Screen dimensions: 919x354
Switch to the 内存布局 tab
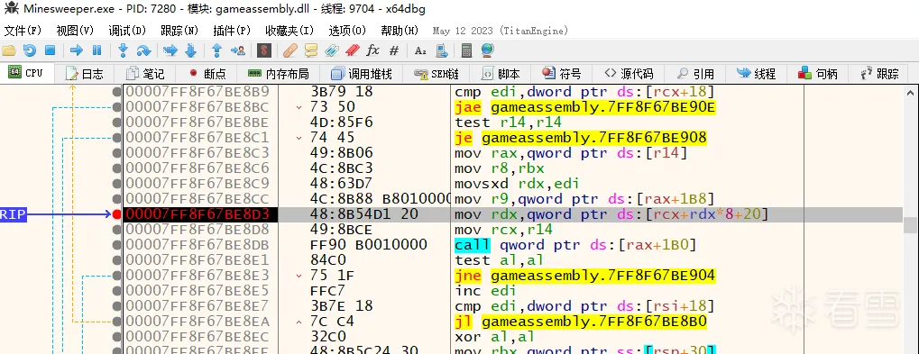click(279, 74)
